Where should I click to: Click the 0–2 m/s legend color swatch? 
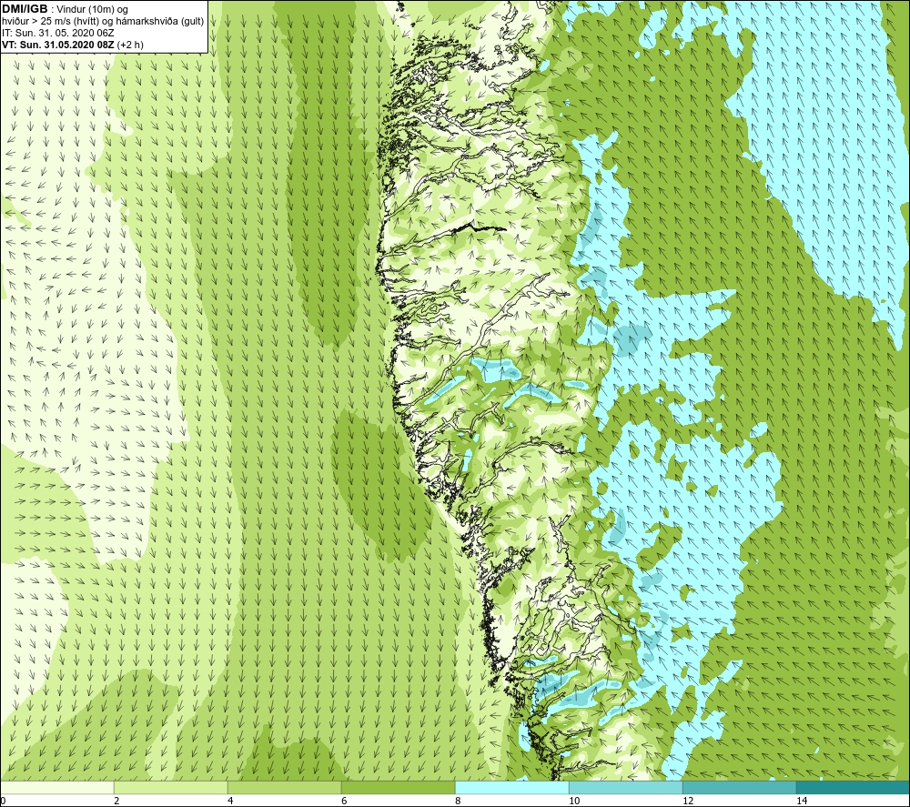[x=56, y=787]
